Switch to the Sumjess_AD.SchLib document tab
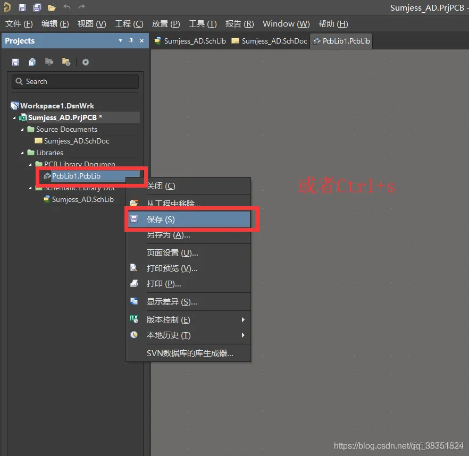469x456 pixels. (190, 41)
